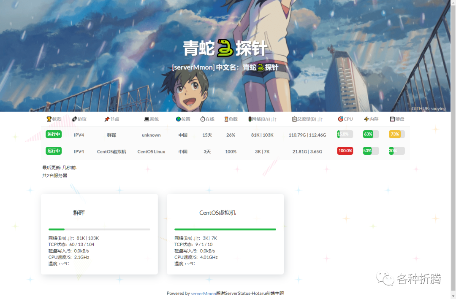456x299 pixels.
Task: Click the hourglass icon beside 负载
Action: [226, 119]
